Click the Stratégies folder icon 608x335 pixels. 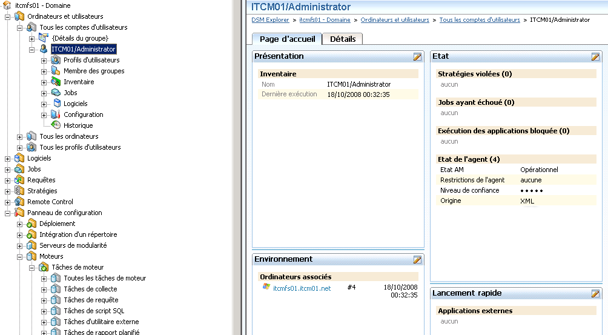pos(19,191)
